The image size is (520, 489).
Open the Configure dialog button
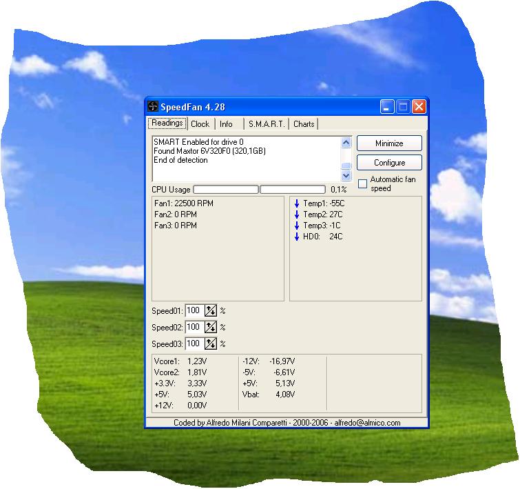389,163
